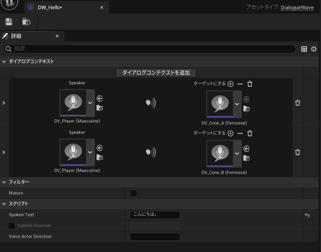Click second context DV_Player speaker thumbnail
The height and width of the screenshot is (252, 321).
point(73,152)
